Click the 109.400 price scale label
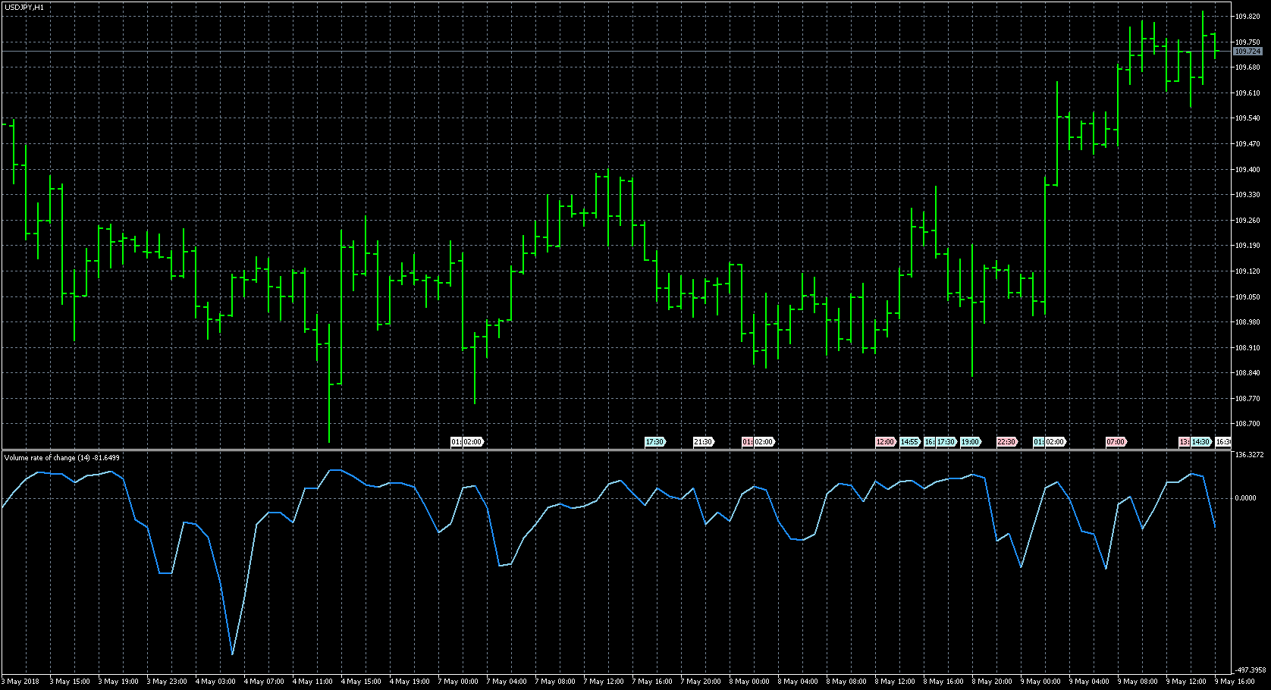The height and width of the screenshot is (690, 1271). click(1247, 170)
